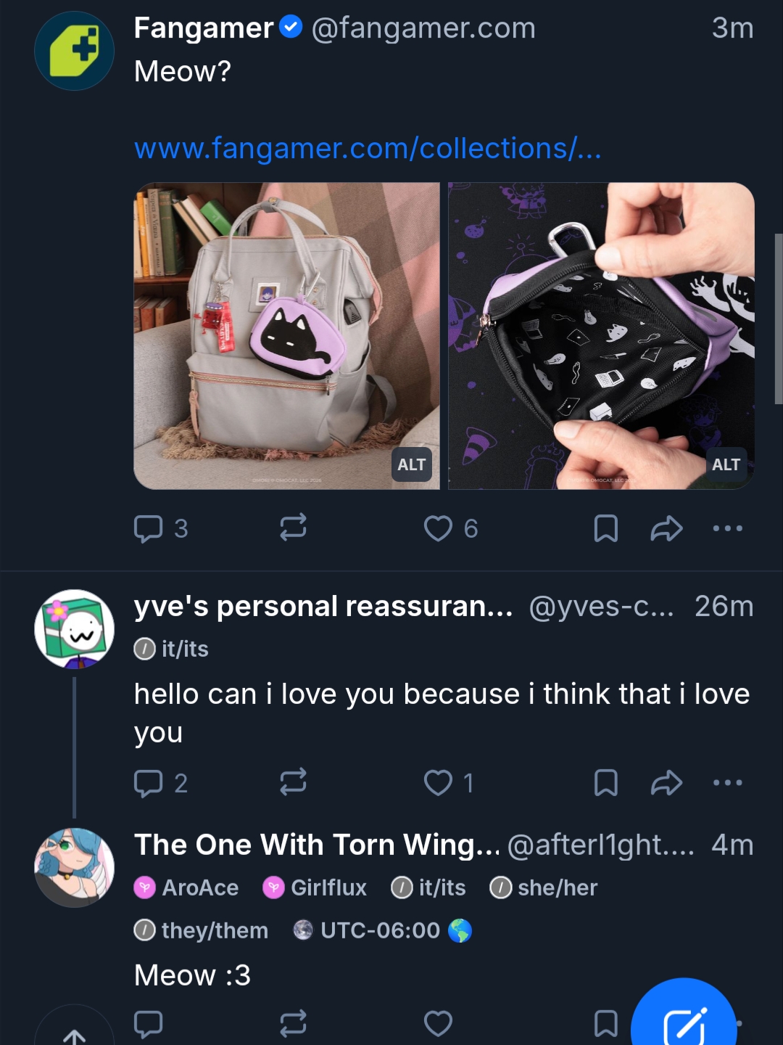Screen dimensions: 783x1045
Task: Open Fangamer's profile avatar
Action: coord(75,51)
